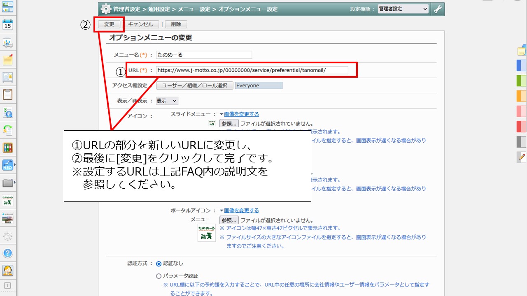
Task: Open the clipboard icon in sidebar
Action: [x=7, y=95]
